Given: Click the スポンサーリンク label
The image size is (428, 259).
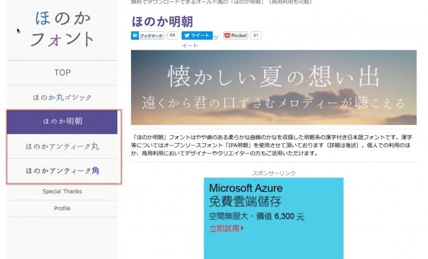Looking at the screenshot, I should coord(273,173).
